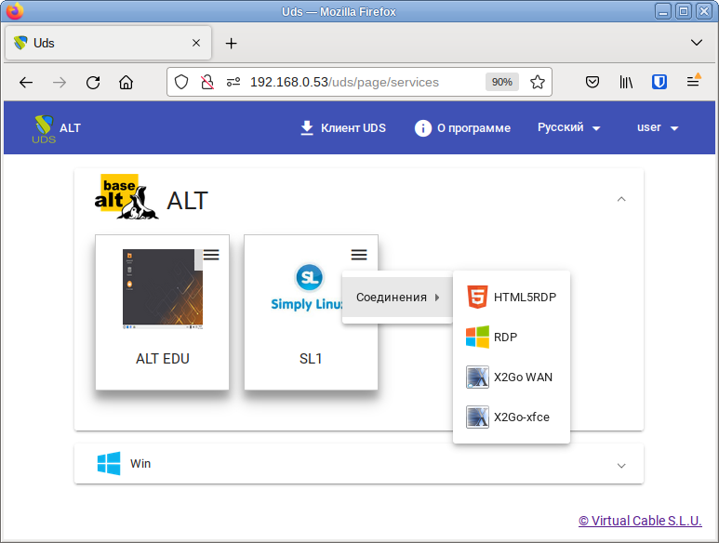List all tabs dropdown arrow
The width and height of the screenshot is (719, 543).
point(697,43)
